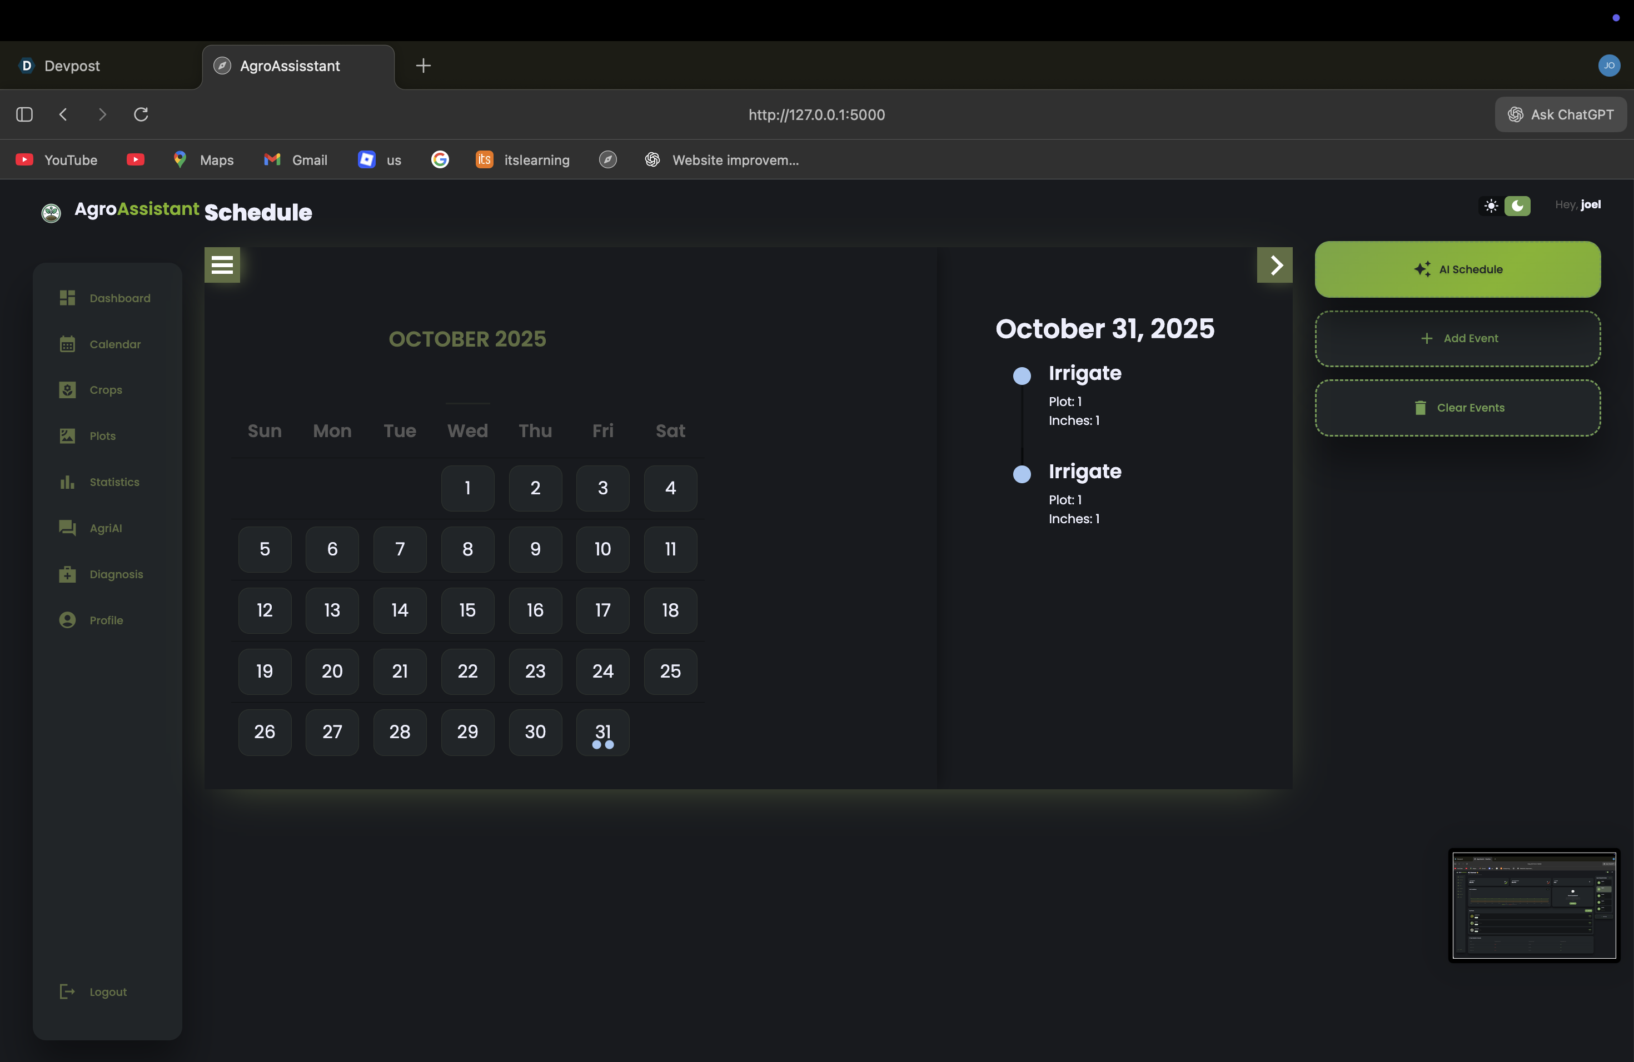The image size is (1634, 1062).
Task: Switch to the Devpost tab
Action: [72, 66]
